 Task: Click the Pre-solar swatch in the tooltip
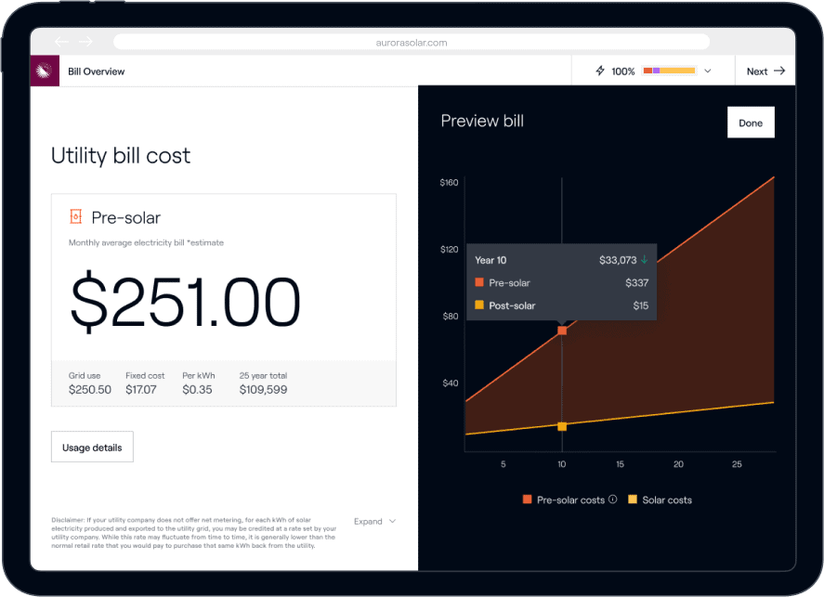(x=479, y=282)
